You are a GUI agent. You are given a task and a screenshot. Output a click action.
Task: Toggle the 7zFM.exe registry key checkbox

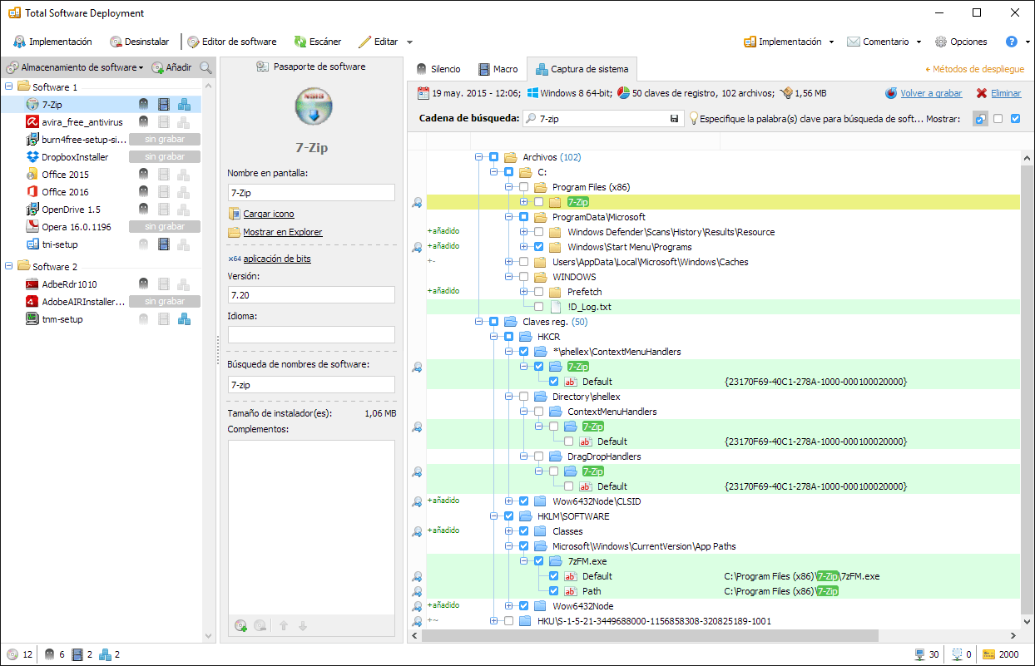(x=539, y=561)
